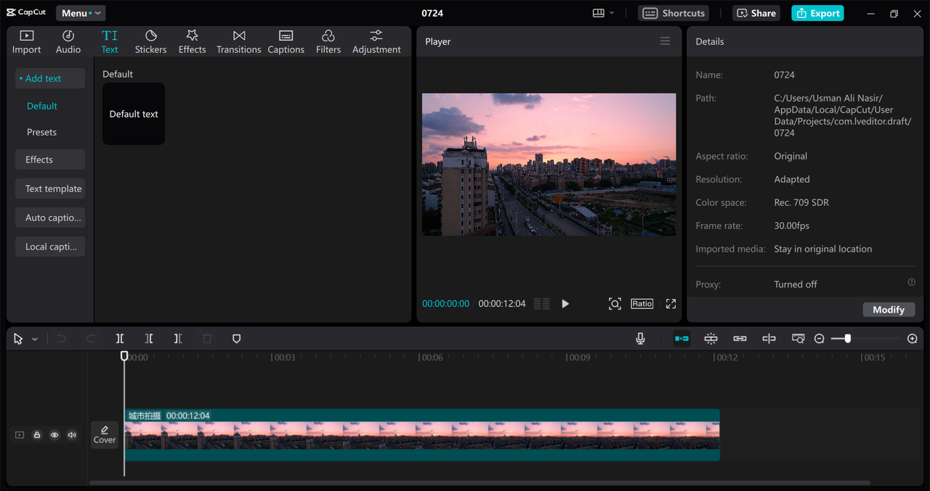Open the Ratio selector in player
The height and width of the screenshot is (491, 930).
tap(642, 304)
